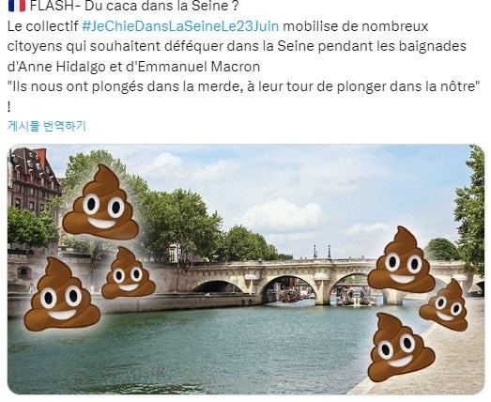Click the tall tree at the photo's right edge
This screenshot has height=402, width=491.
point(471,209)
